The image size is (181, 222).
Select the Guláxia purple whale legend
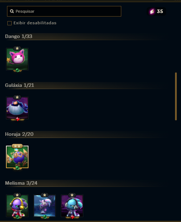(17, 108)
